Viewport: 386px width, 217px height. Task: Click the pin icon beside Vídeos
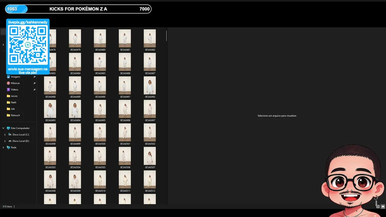tap(34, 90)
